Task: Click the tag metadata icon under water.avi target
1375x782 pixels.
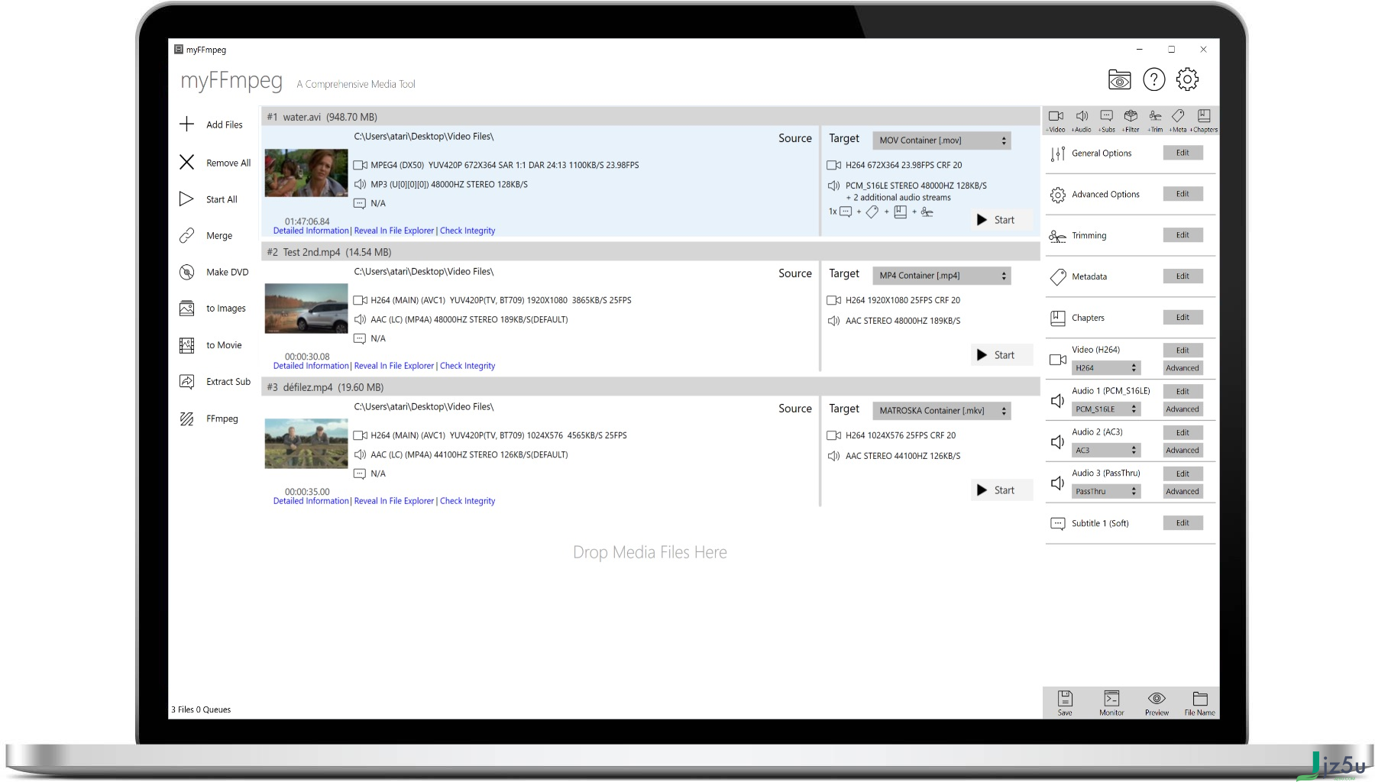Action: tap(872, 212)
